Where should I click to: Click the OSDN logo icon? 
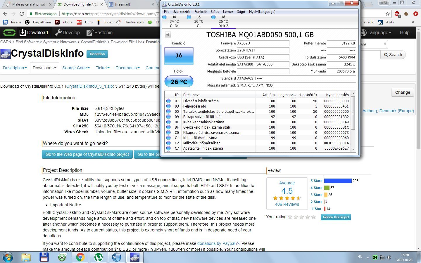point(9,32)
